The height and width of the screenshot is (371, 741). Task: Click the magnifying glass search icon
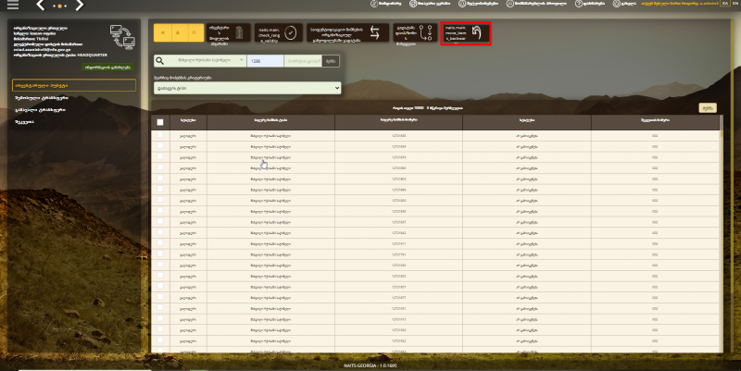(x=159, y=61)
